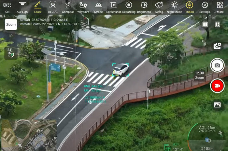228x151 pixels.
Task: Disable Tripod mode
Action: pyautogui.click(x=189, y=7)
